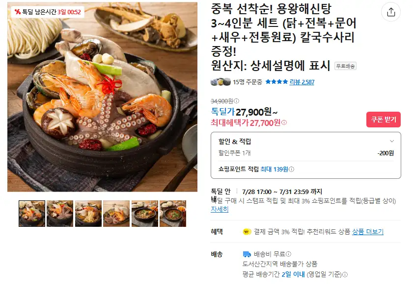
Task: Open the 상품 더보기 link
Action: coord(368,232)
